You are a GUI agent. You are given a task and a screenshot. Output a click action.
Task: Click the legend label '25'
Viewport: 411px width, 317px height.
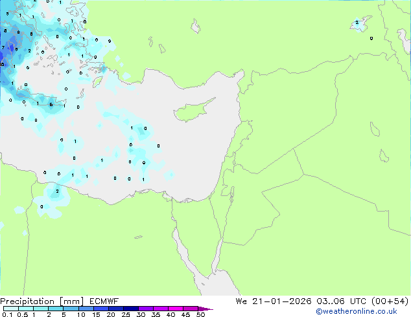coord(126,314)
